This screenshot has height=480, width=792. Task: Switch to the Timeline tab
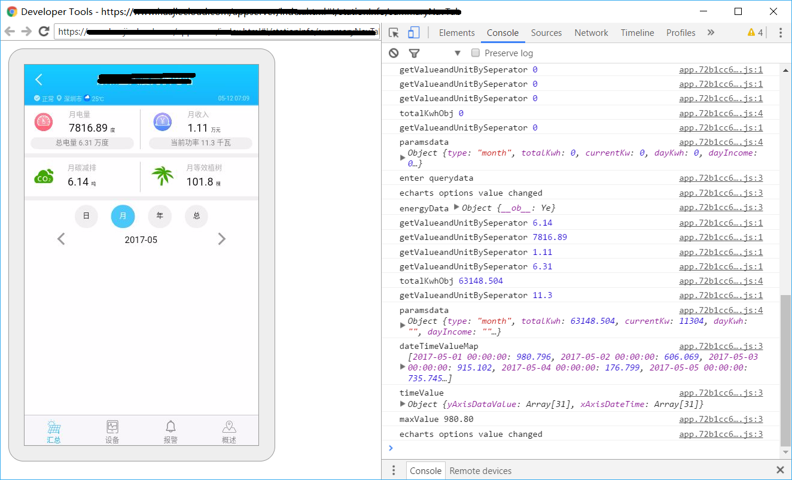(x=637, y=33)
